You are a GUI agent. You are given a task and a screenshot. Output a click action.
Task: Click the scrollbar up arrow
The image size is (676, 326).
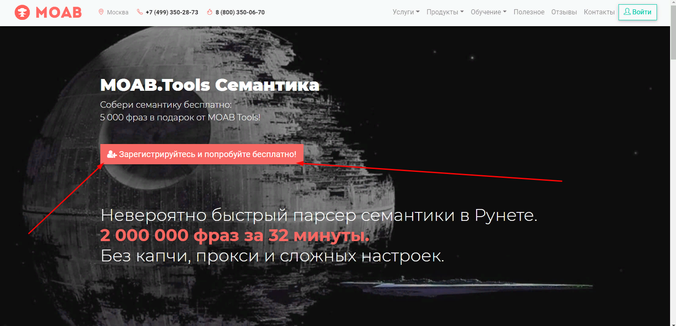point(673,3)
